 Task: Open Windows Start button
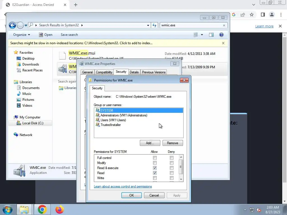[8, 209]
